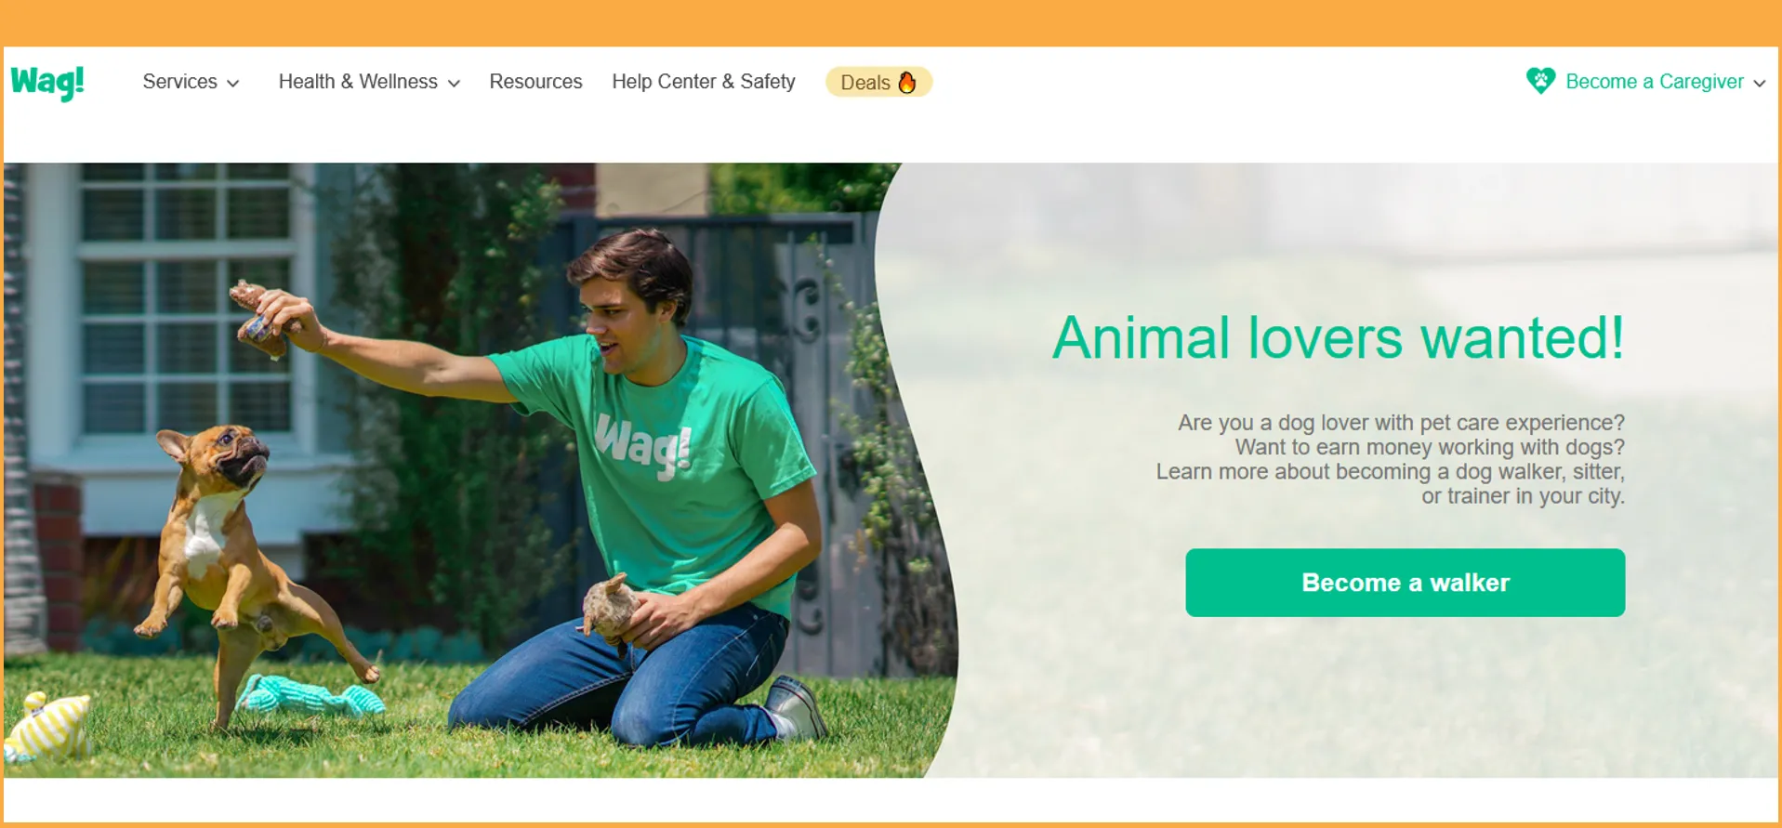Click the Become a walker button
Screen dimensions: 1782x828
click(x=1405, y=583)
